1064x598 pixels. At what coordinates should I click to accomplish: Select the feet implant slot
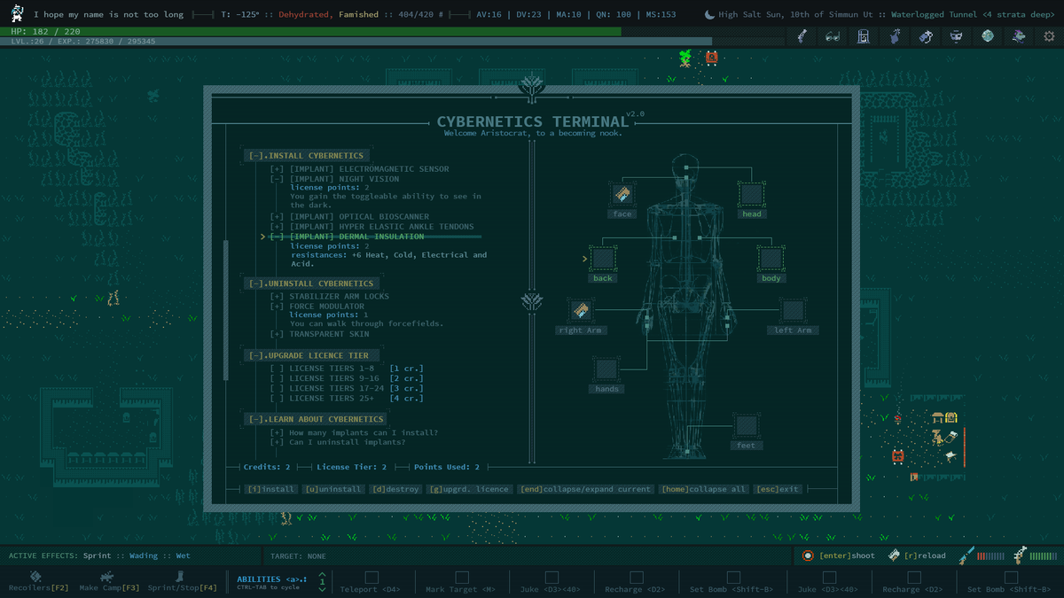click(x=747, y=426)
